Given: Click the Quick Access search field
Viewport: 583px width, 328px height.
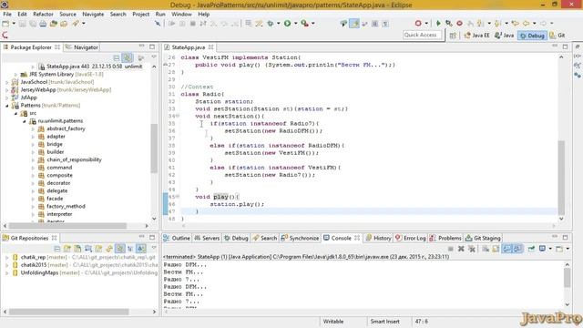Looking at the screenshot, I should point(423,35).
